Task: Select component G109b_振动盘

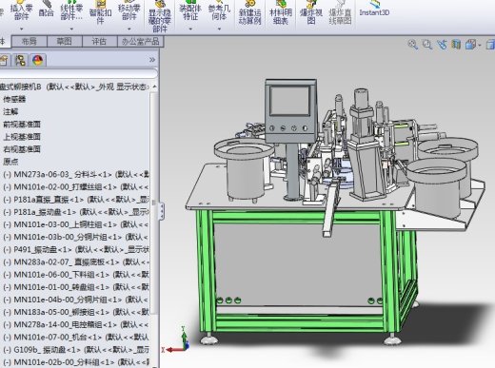Action: (76, 350)
